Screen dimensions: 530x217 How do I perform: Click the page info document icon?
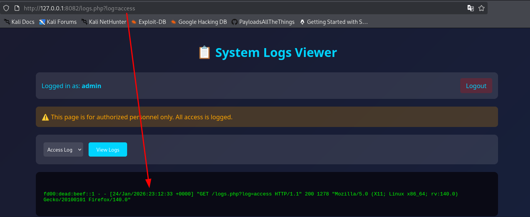point(16,8)
